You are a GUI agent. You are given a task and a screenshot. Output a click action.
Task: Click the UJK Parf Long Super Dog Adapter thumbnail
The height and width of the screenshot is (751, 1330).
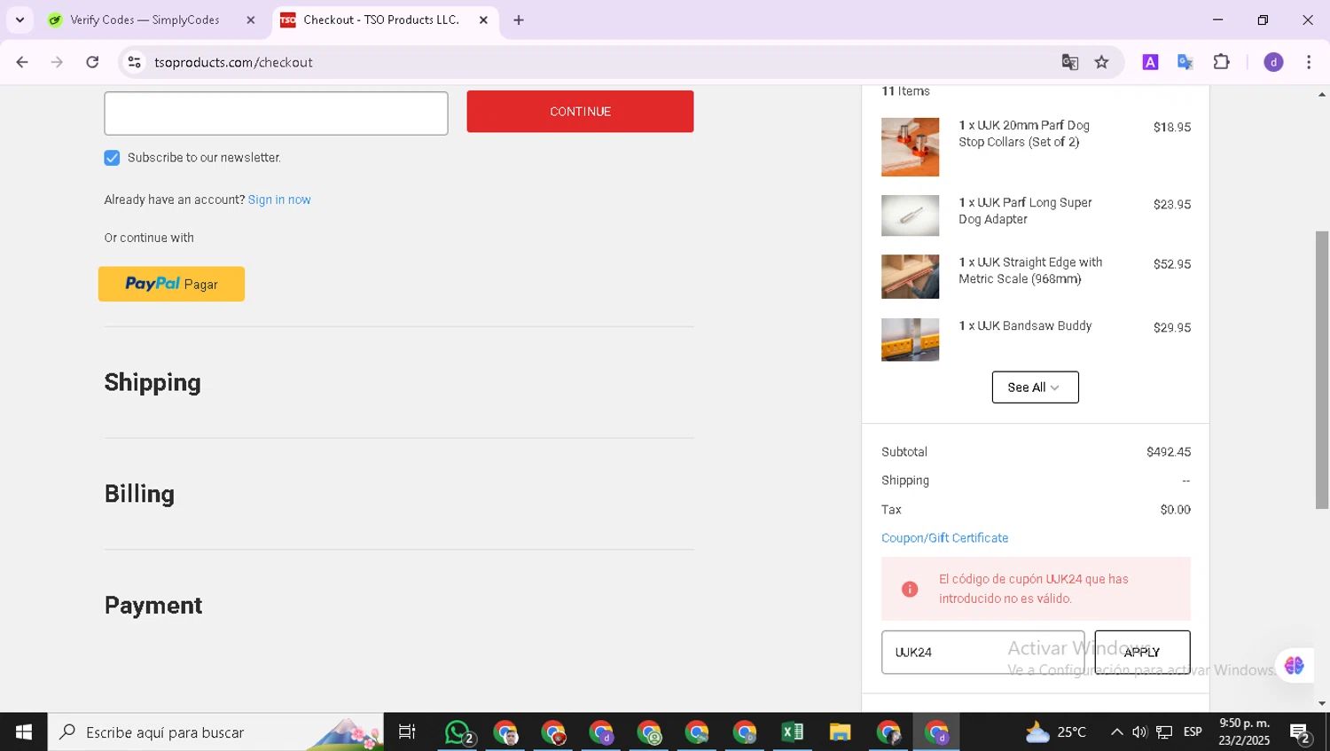click(x=910, y=215)
